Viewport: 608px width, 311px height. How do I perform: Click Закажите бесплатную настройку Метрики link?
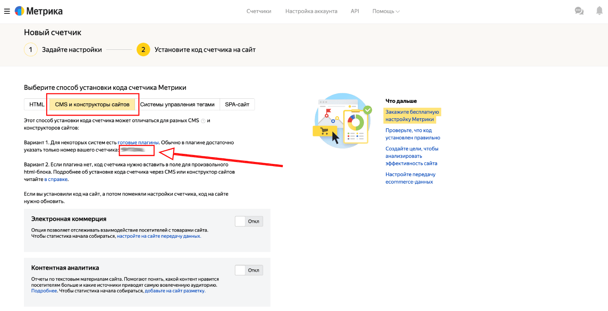[x=412, y=115]
